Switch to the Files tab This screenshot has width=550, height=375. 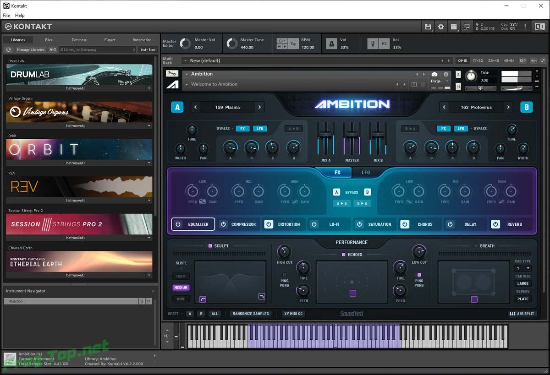49,40
